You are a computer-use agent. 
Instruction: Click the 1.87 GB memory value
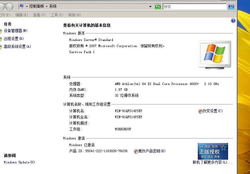point(121,90)
